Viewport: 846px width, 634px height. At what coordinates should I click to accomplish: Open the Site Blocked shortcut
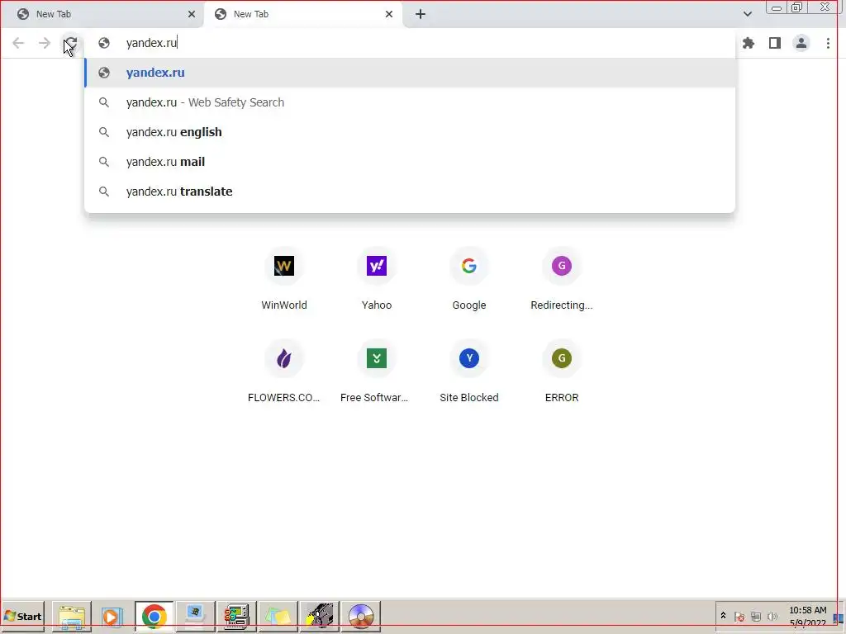[x=469, y=372]
